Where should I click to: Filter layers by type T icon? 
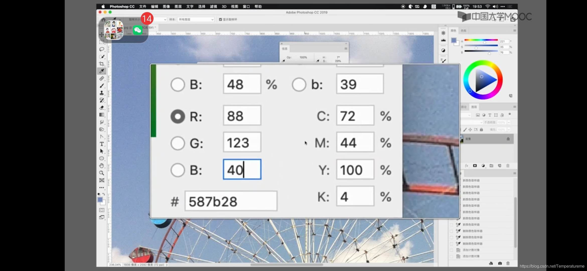point(490,115)
